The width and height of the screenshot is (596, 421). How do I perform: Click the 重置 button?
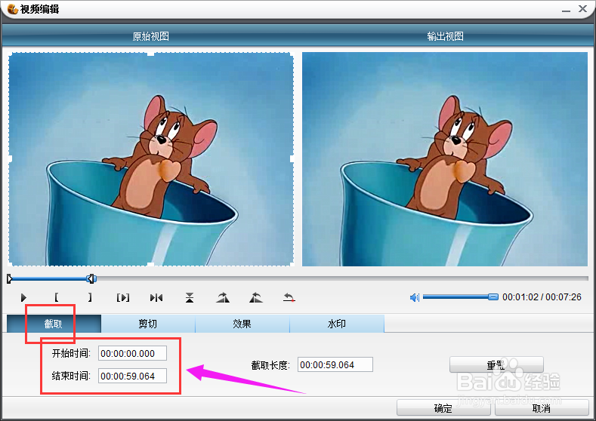click(496, 365)
